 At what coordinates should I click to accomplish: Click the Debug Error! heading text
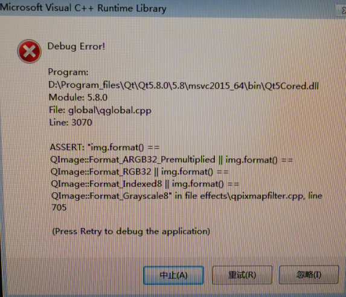(76, 47)
